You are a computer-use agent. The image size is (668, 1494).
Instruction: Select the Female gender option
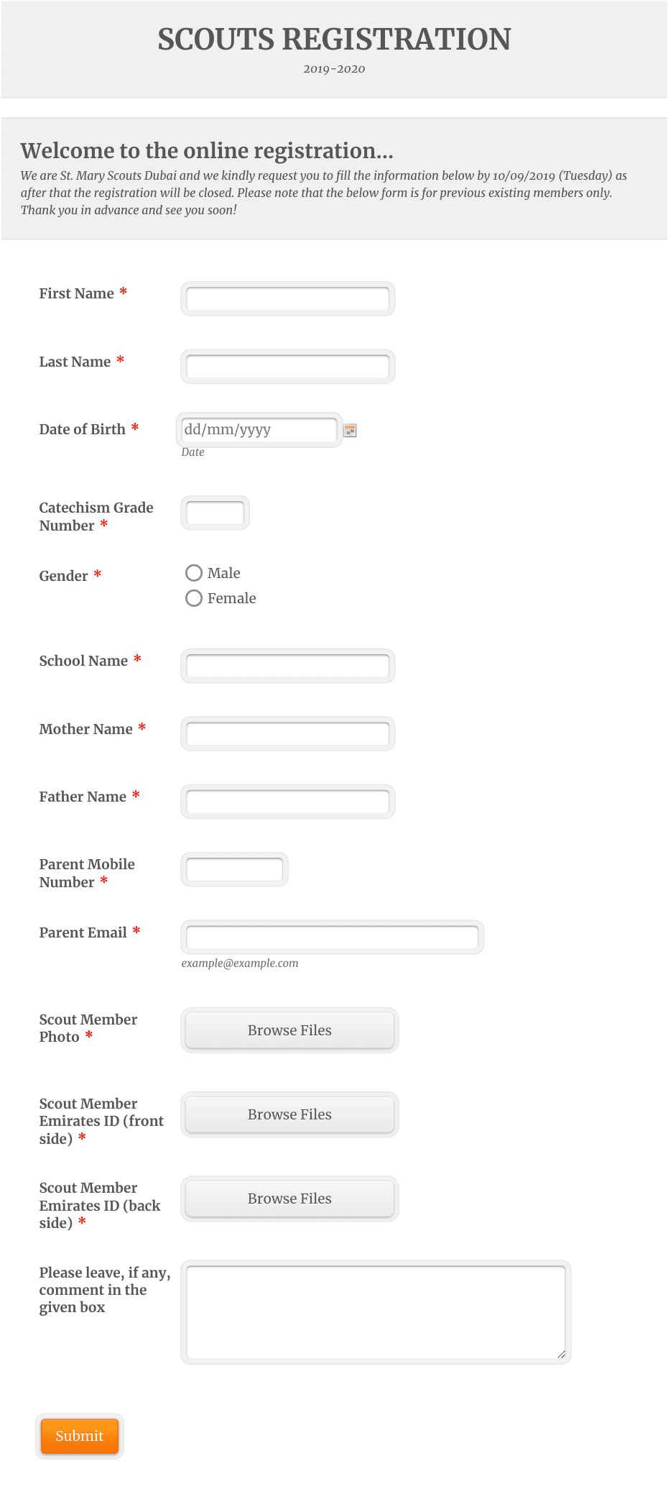[194, 598]
